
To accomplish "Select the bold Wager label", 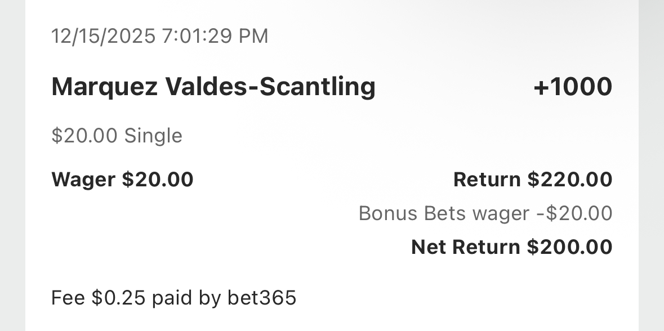I will tap(83, 180).
